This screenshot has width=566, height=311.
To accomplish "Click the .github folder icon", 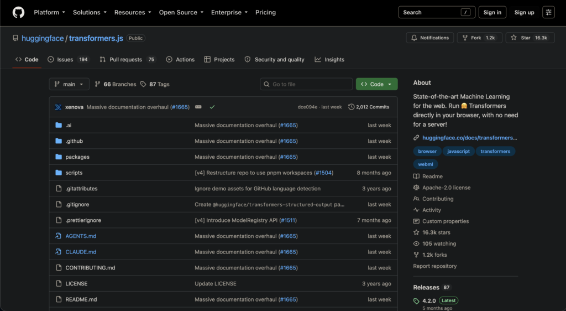I will (59, 141).
